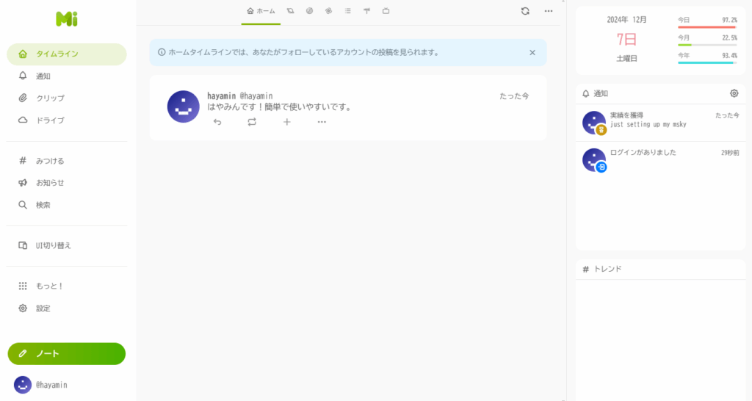This screenshot has width=752, height=401.
Task: Open UI切り替え in the sidebar
Action: (x=67, y=245)
